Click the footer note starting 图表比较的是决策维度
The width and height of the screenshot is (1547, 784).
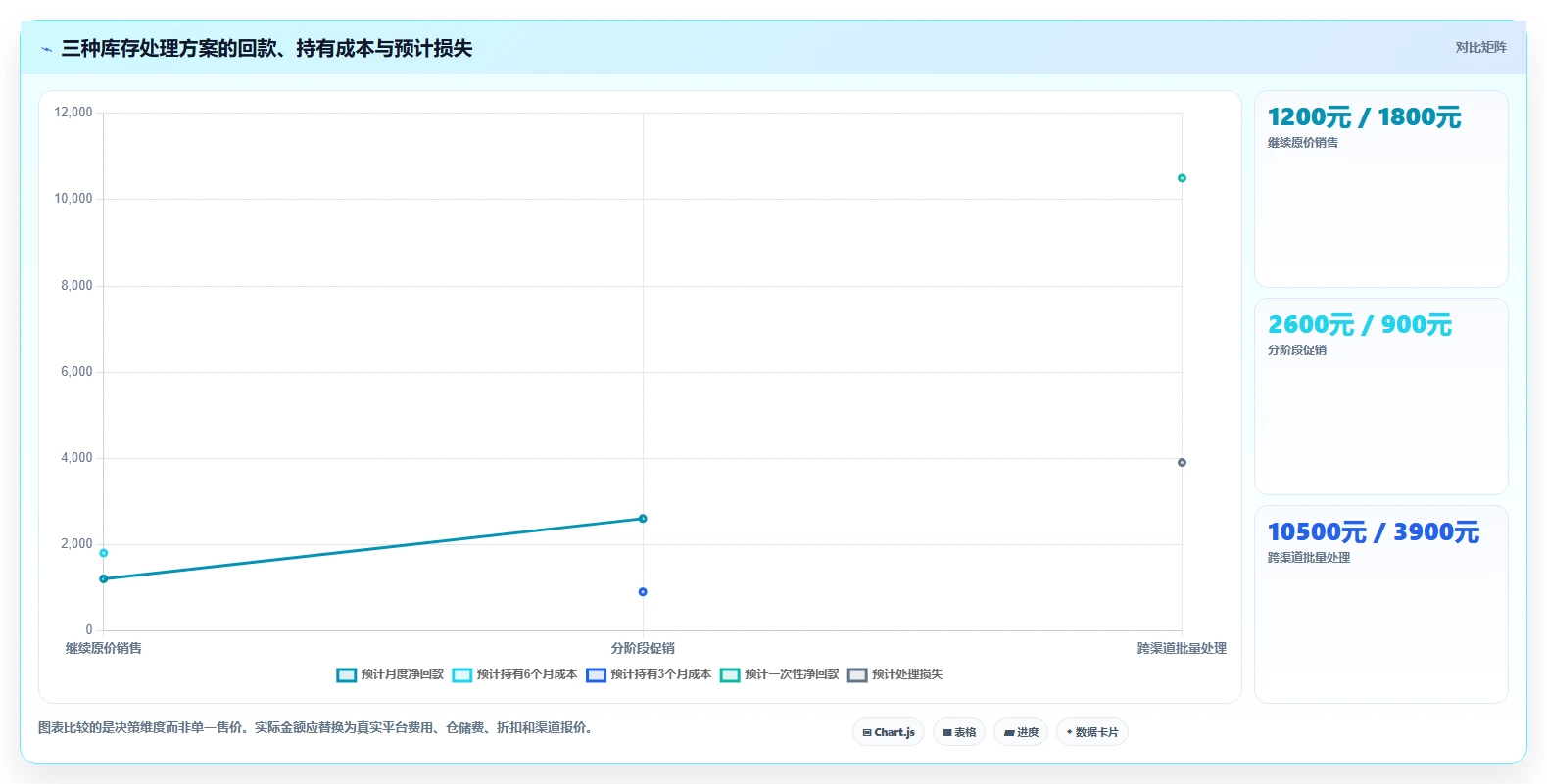coord(317,728)
